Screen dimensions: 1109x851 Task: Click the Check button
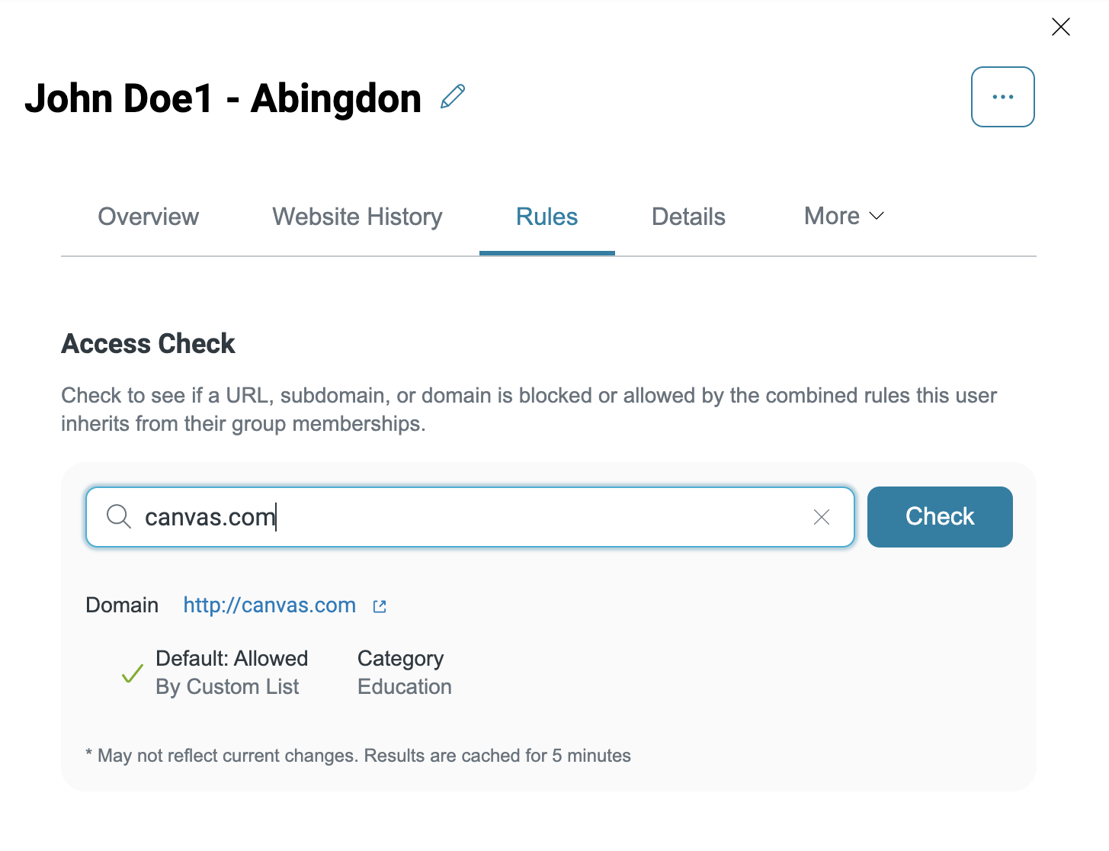point(940,516)
